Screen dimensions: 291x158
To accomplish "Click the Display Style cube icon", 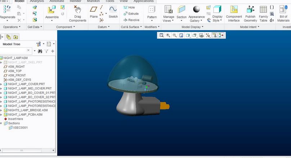I will [217, 9].
